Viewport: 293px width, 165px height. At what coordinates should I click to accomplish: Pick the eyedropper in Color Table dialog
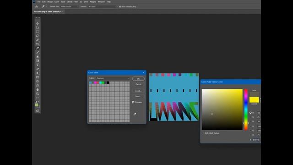[x=135, y=114]
